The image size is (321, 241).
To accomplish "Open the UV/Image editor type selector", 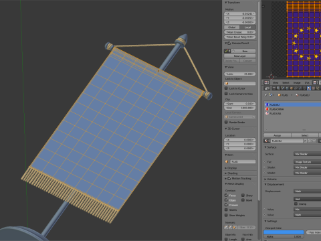I will click(x=267, y=82).
